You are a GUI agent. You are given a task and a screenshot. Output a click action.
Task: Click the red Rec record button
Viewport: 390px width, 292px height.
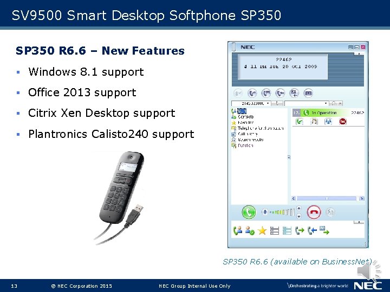[343, 122]
